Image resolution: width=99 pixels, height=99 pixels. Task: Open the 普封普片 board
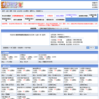[x=82, y=78]
